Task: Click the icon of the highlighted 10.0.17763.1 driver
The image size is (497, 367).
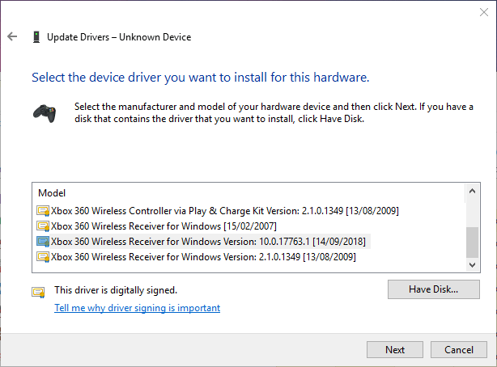Action: tap(43, 242)
